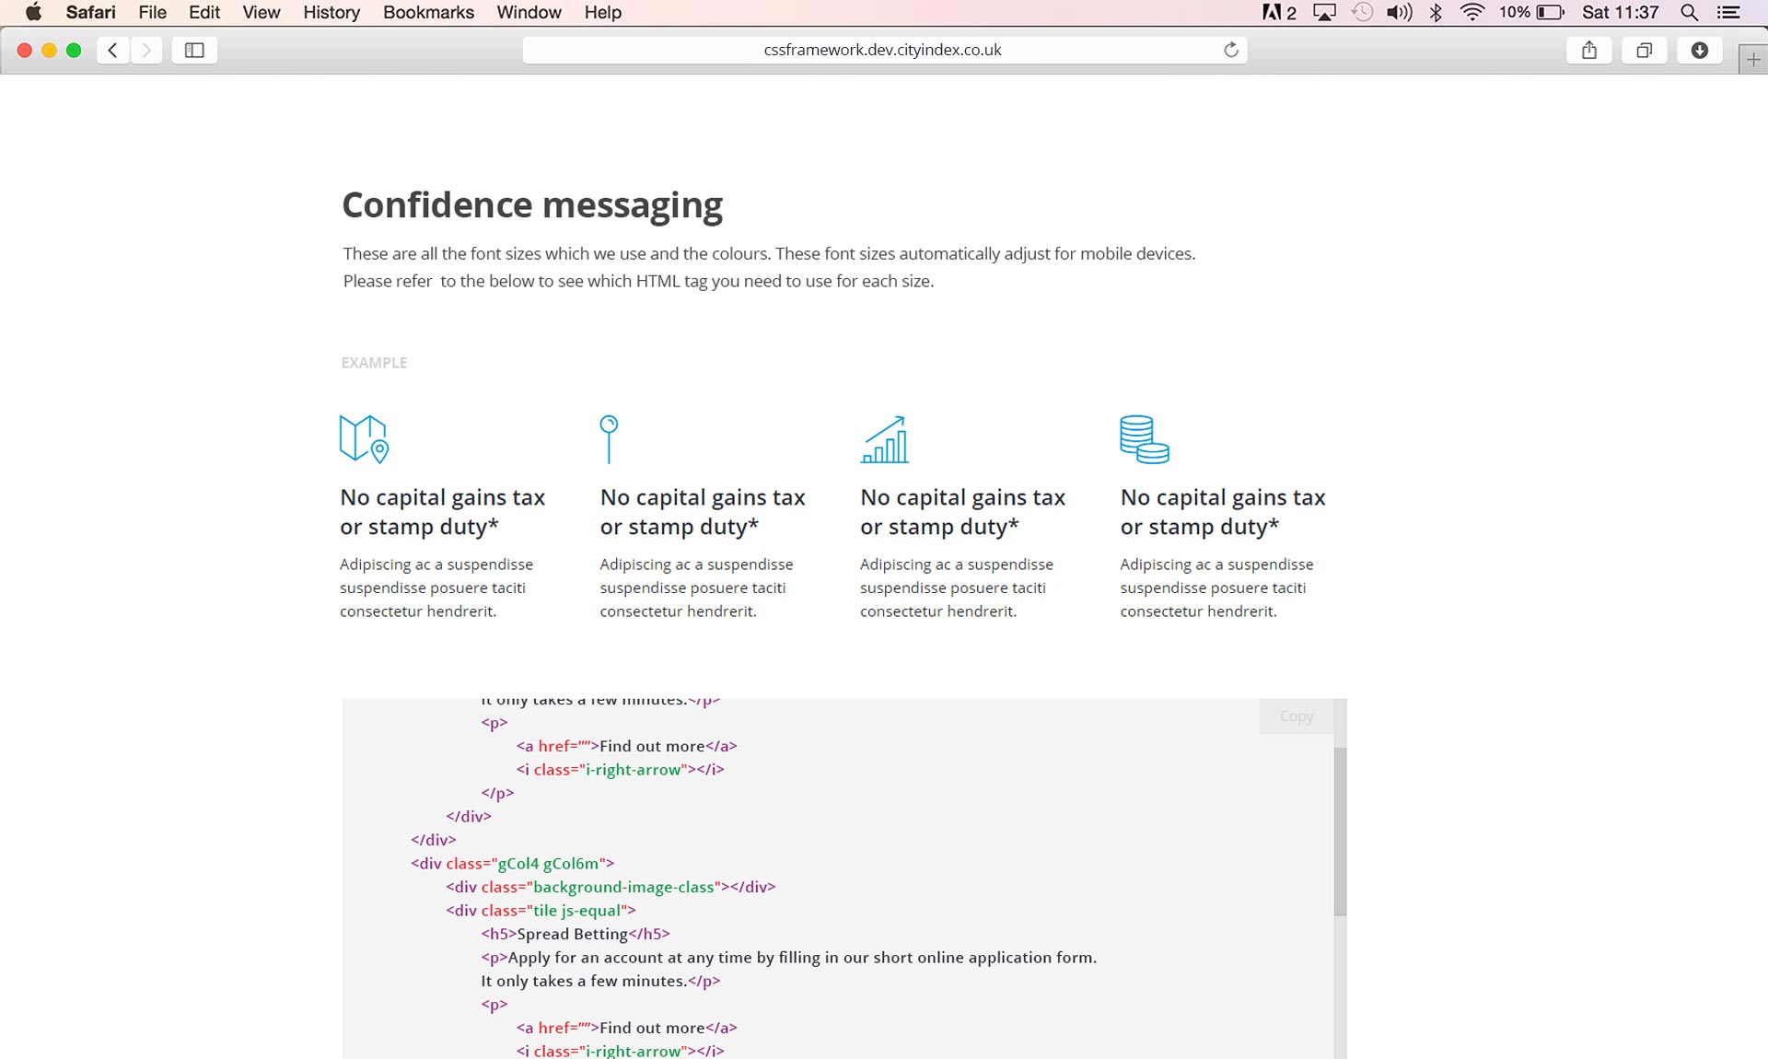Click the Share icon in toolbar
The width and height of the screenshot is (1768, 1059).
[1588, 51]
